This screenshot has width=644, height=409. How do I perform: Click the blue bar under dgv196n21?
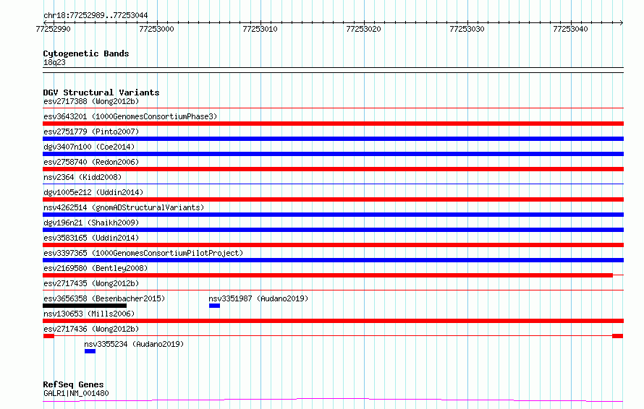333,230
